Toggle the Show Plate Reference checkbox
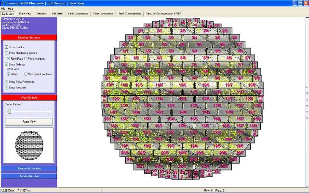Image resolution: width=309 pixels, height=193 pixels. click(6, 82)
